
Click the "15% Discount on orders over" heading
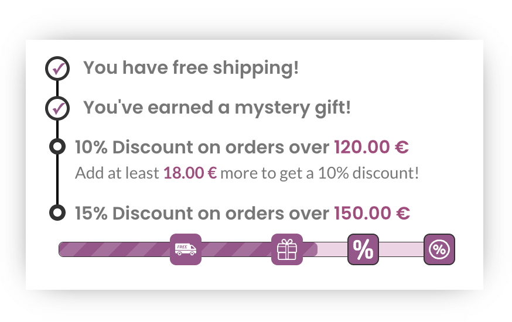coord(202,213)
